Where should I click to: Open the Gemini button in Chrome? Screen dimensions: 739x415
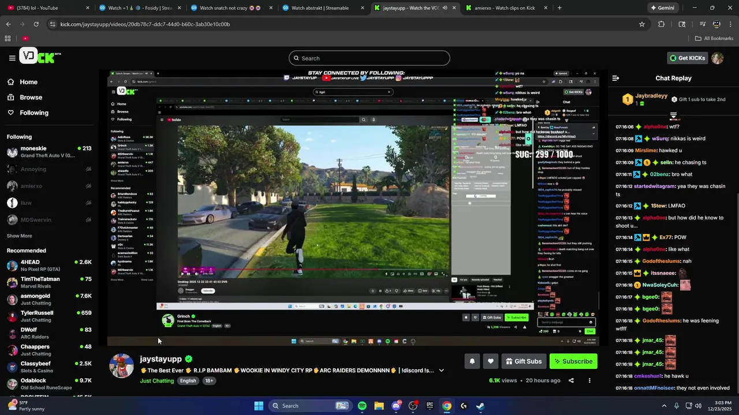pyautogui.click(x=662, y=8)
